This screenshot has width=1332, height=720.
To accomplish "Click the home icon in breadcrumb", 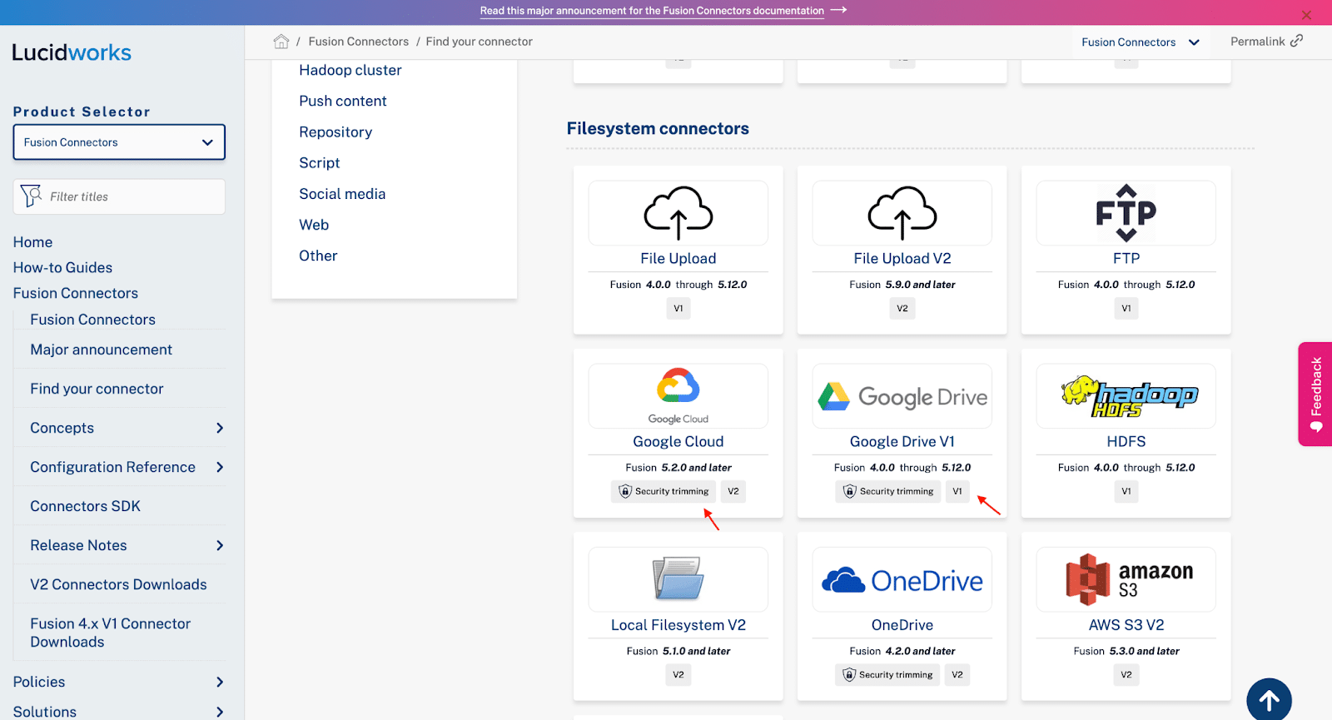I will coord(281,42).
